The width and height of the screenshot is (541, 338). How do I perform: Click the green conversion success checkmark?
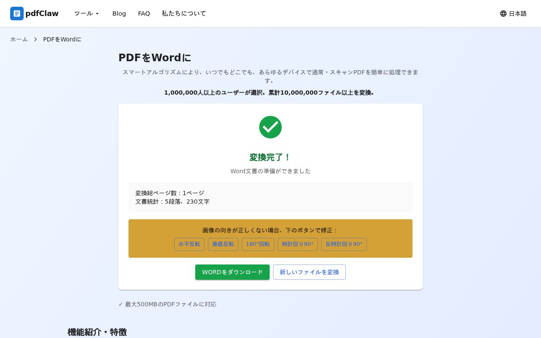(270, 127)
